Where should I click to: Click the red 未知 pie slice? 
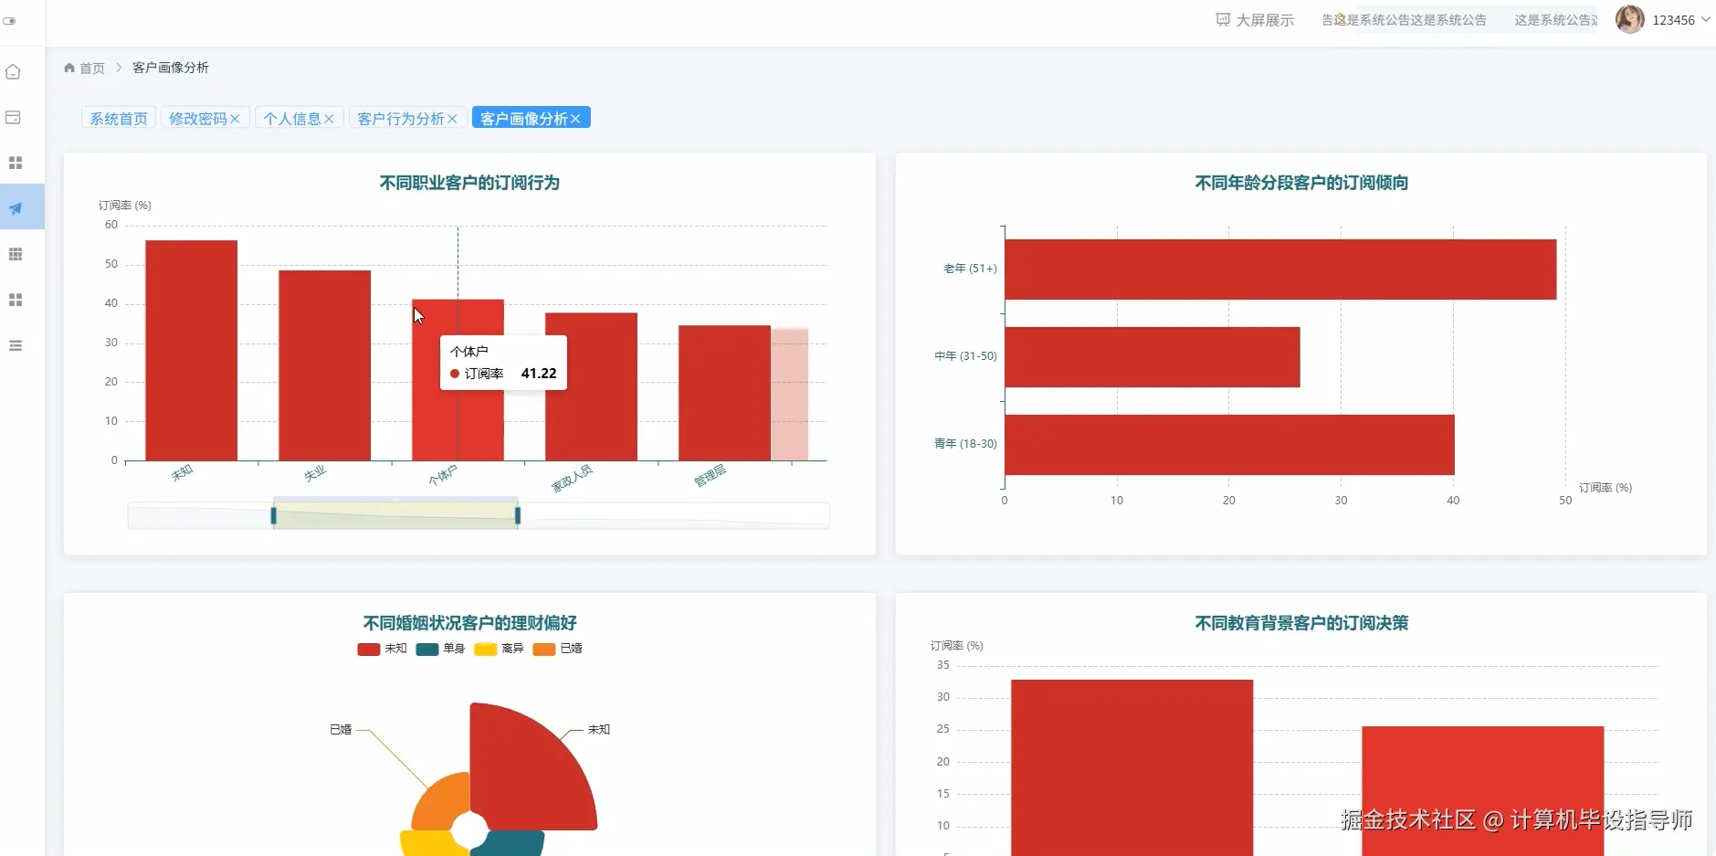click(530, 767)
